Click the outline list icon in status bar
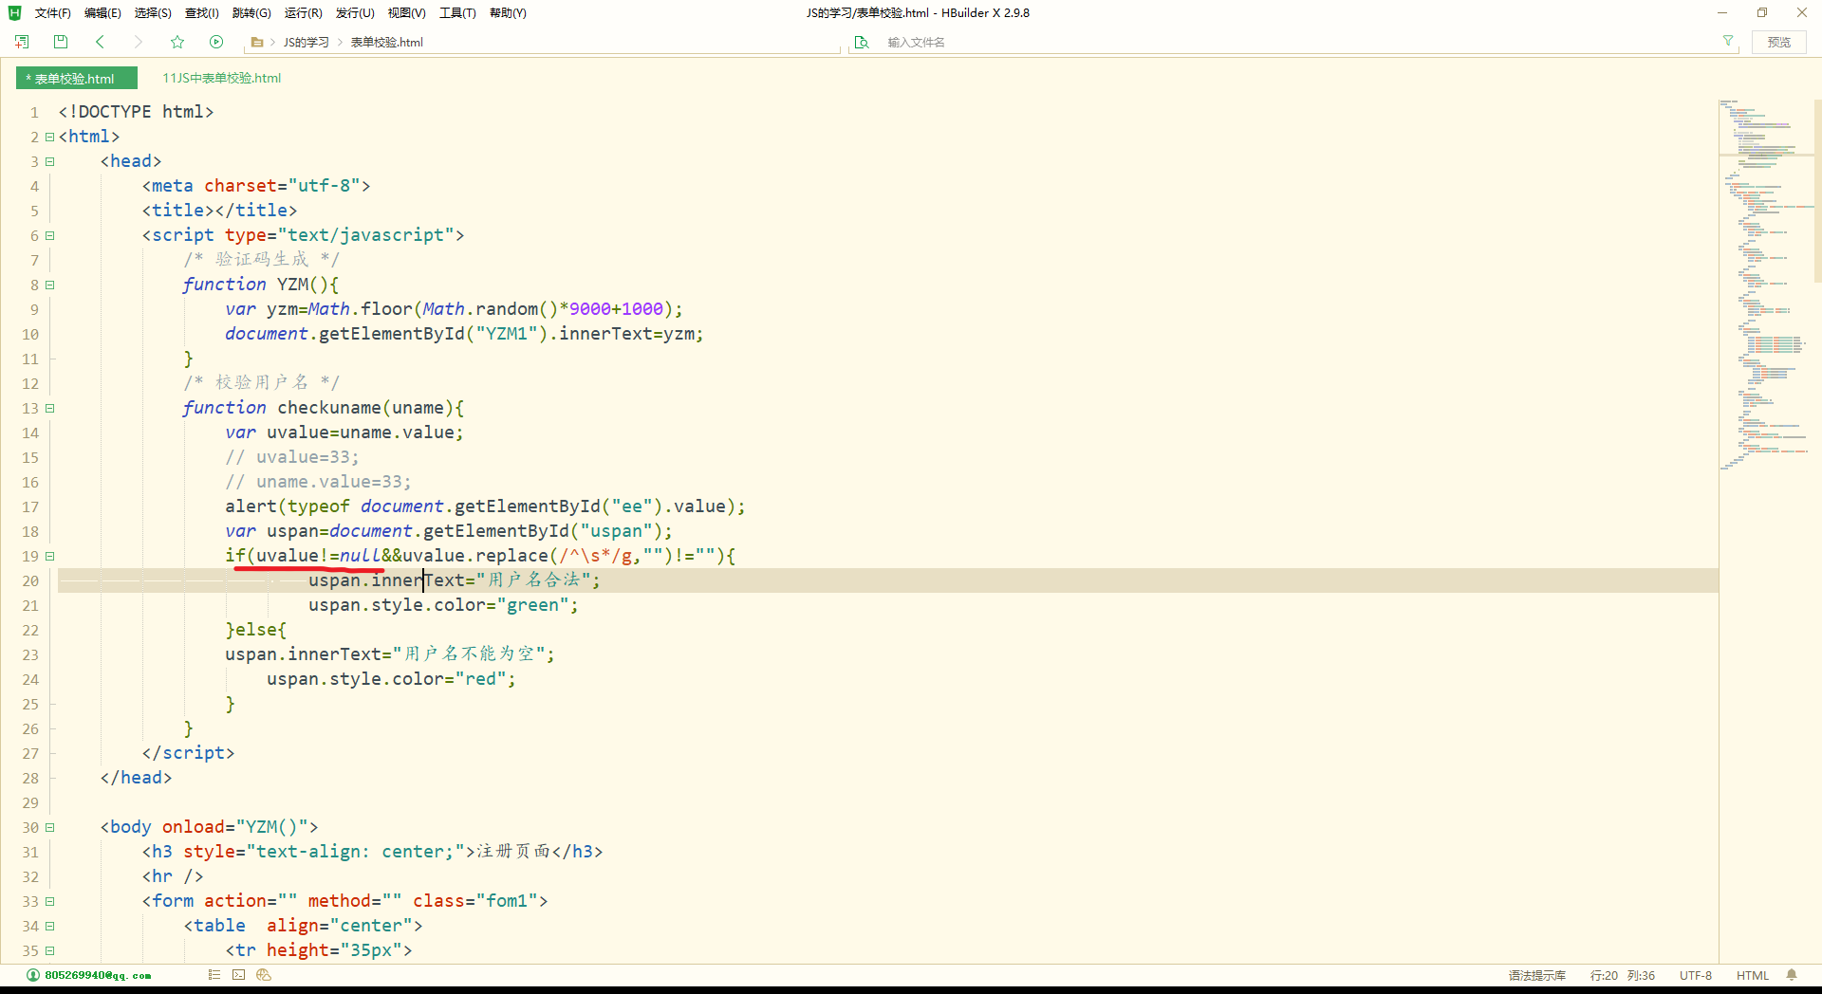 [x=214, y=974]
